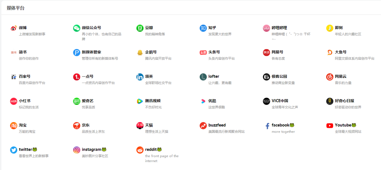Click the 哔哩哔哩 pink icon
Viewport: 381px width, 170px height.
[266, 28]
